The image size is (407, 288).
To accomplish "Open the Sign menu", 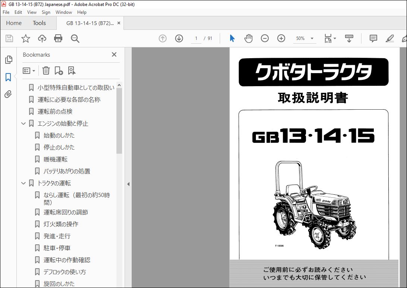I will [x=46, y=12].
